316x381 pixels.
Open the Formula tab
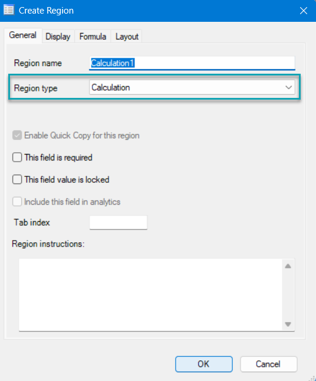[93, 37]
